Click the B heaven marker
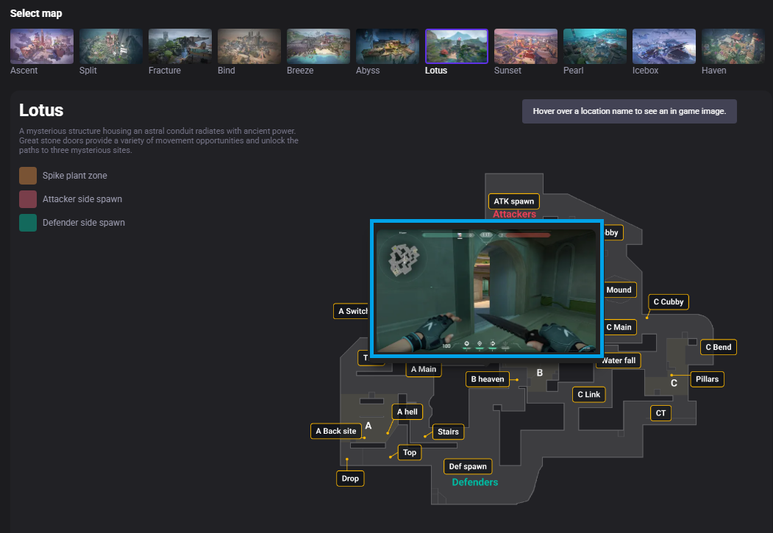This screenshot has width=773, height=533. 487,379
